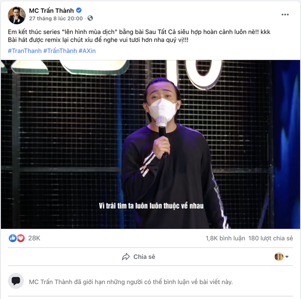The width and height of the screenshot is (301, 299).
Task: Play the video of the masked singer
Action: pyautogui.click(x=150, y=145)
